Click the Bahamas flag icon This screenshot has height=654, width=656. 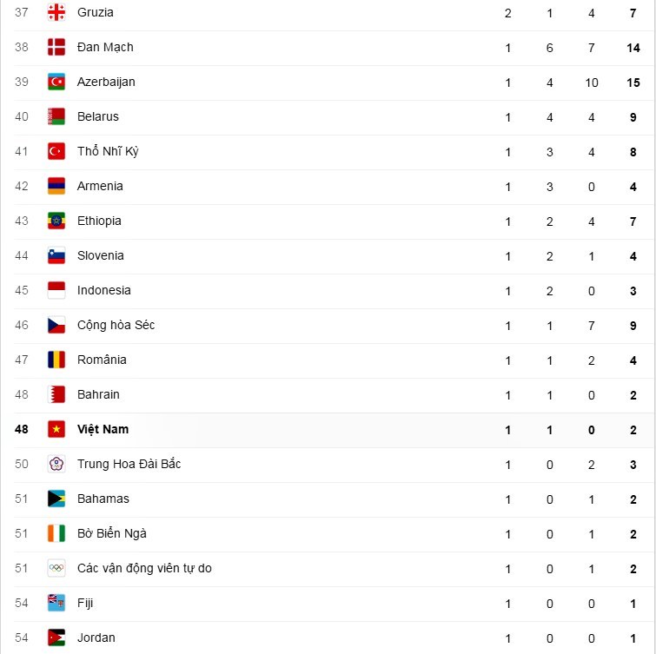56,499
